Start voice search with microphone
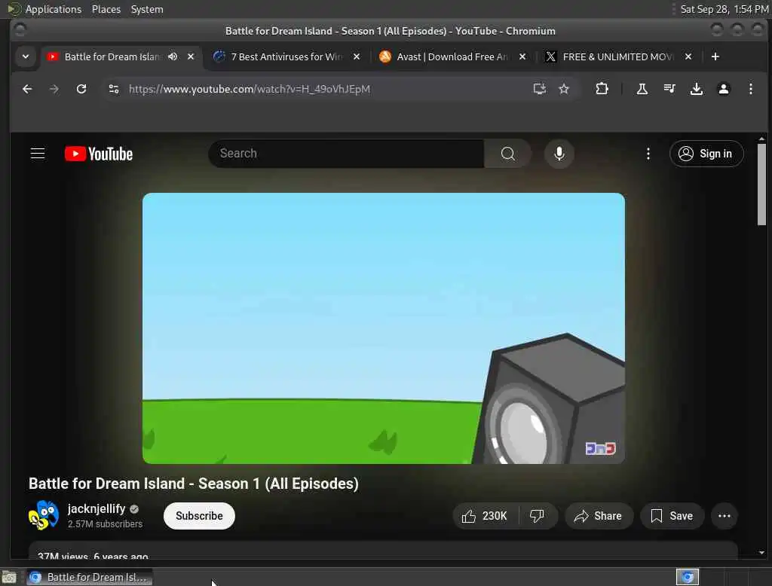The image size is (772, 586). pos(559,154)
